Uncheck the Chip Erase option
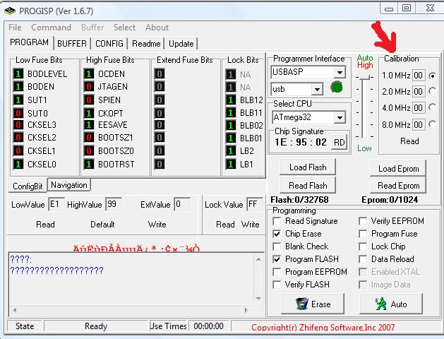This screenshot has width=444, height=339. click(x=277, y=234)
